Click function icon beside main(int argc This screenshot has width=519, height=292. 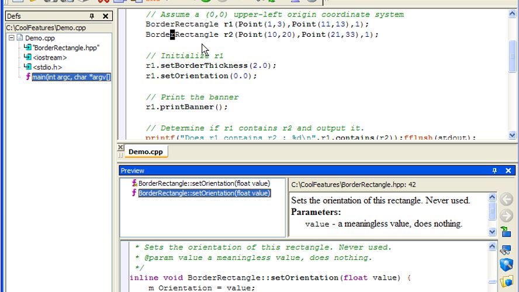28,77
